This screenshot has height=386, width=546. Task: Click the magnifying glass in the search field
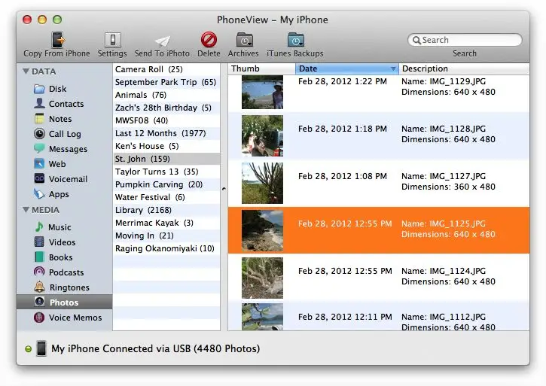(416, 41)
